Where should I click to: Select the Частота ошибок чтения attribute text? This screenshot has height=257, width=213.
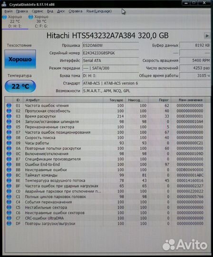tap(47, 106)
